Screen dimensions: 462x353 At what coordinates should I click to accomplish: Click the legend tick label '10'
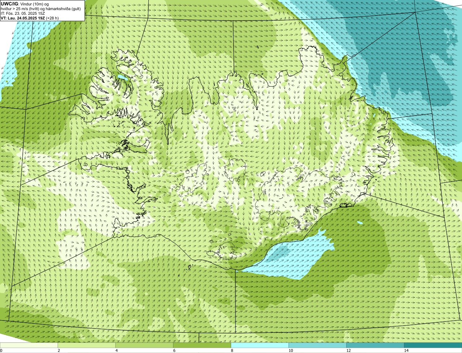(291, 350)
